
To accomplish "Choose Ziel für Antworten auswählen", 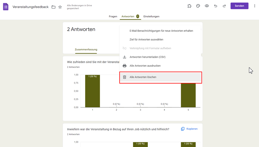I will [160, 40].
